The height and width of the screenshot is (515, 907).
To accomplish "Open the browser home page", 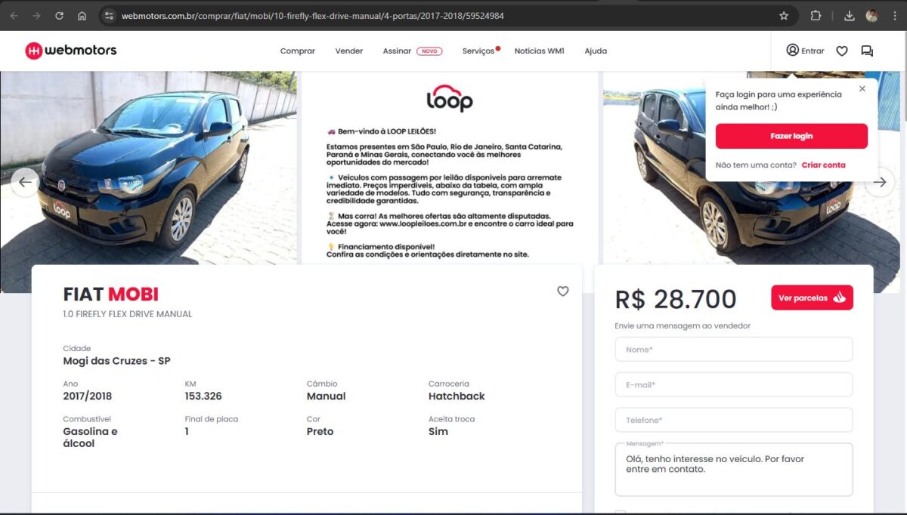I will (x=82, y=16).
